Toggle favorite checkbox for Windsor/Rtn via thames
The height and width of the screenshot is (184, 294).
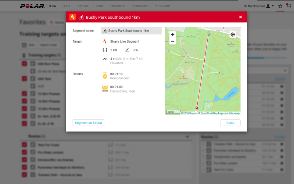24,160
